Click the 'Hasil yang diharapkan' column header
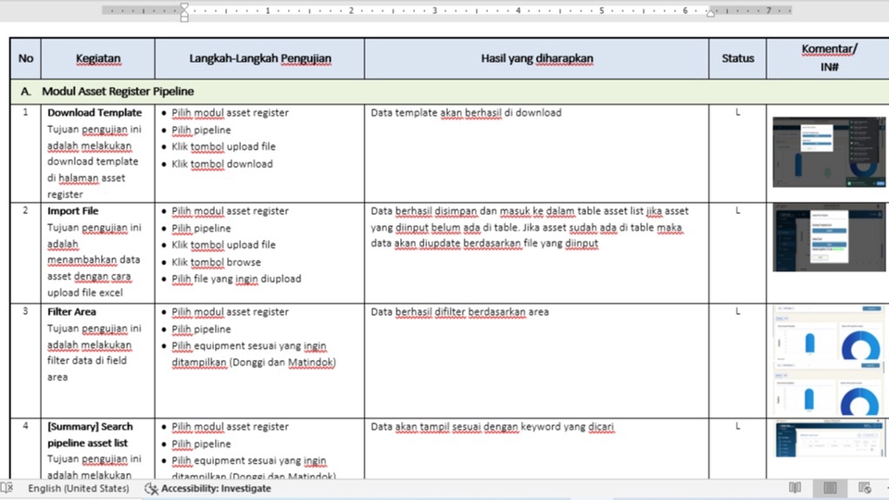Image resolution: width=889 pixels, height=500 pixels. pos(537,58)
